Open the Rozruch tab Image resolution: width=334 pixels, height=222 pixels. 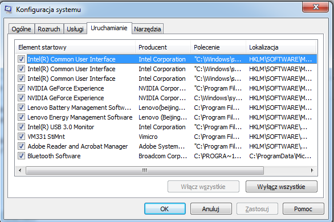pyautogui.click(x=49, y=29)
